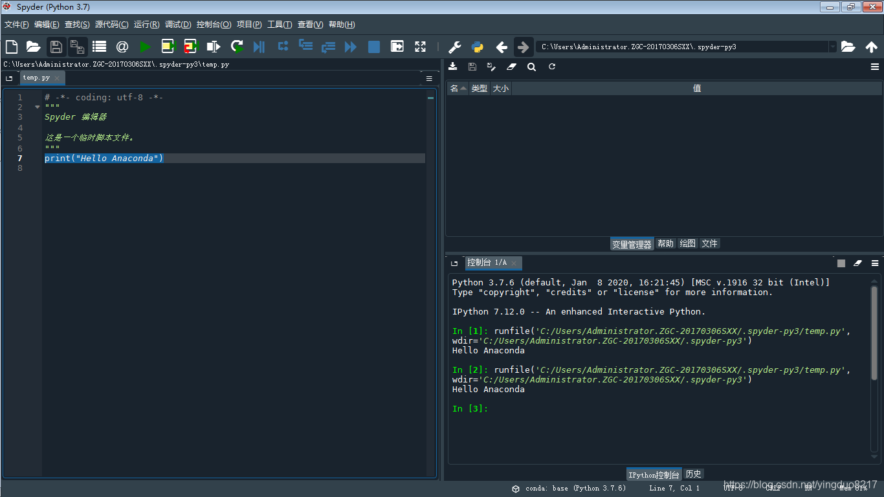Interrupt kernel with console stop square
Screen dimensions: 884x497
coord(841,263)
